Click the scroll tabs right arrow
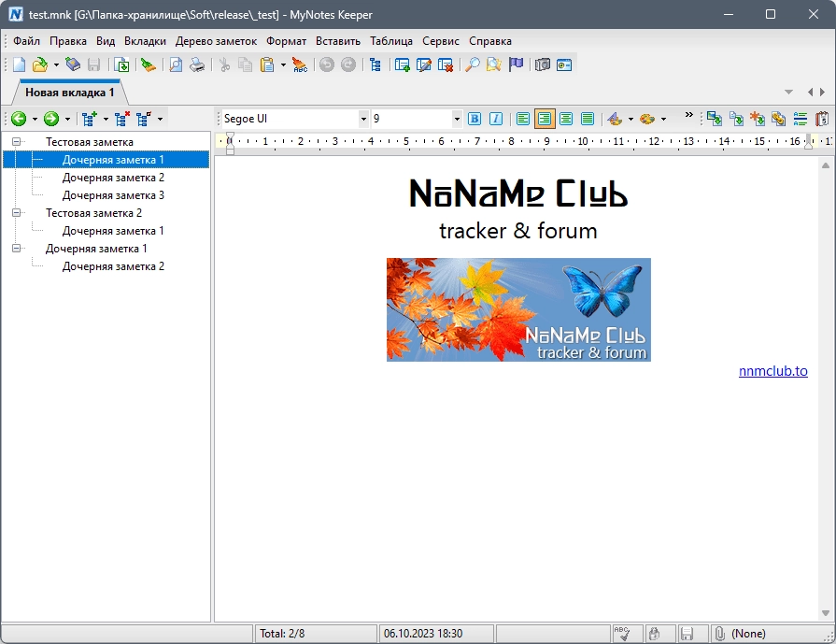The height and width of the screenshot is (644, 836). click(823, 92)
